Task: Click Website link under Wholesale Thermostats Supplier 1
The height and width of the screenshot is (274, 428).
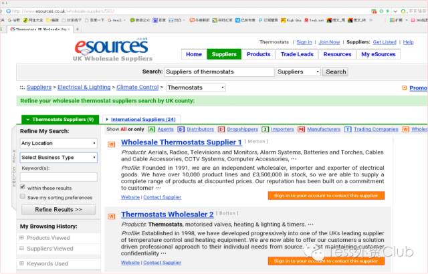Action: (130, 197)
